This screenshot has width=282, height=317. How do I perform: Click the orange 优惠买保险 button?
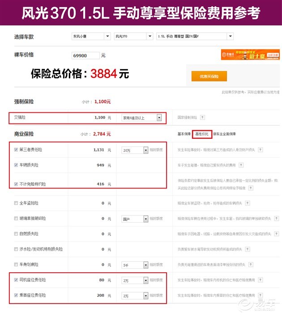(x=209, y=76)
